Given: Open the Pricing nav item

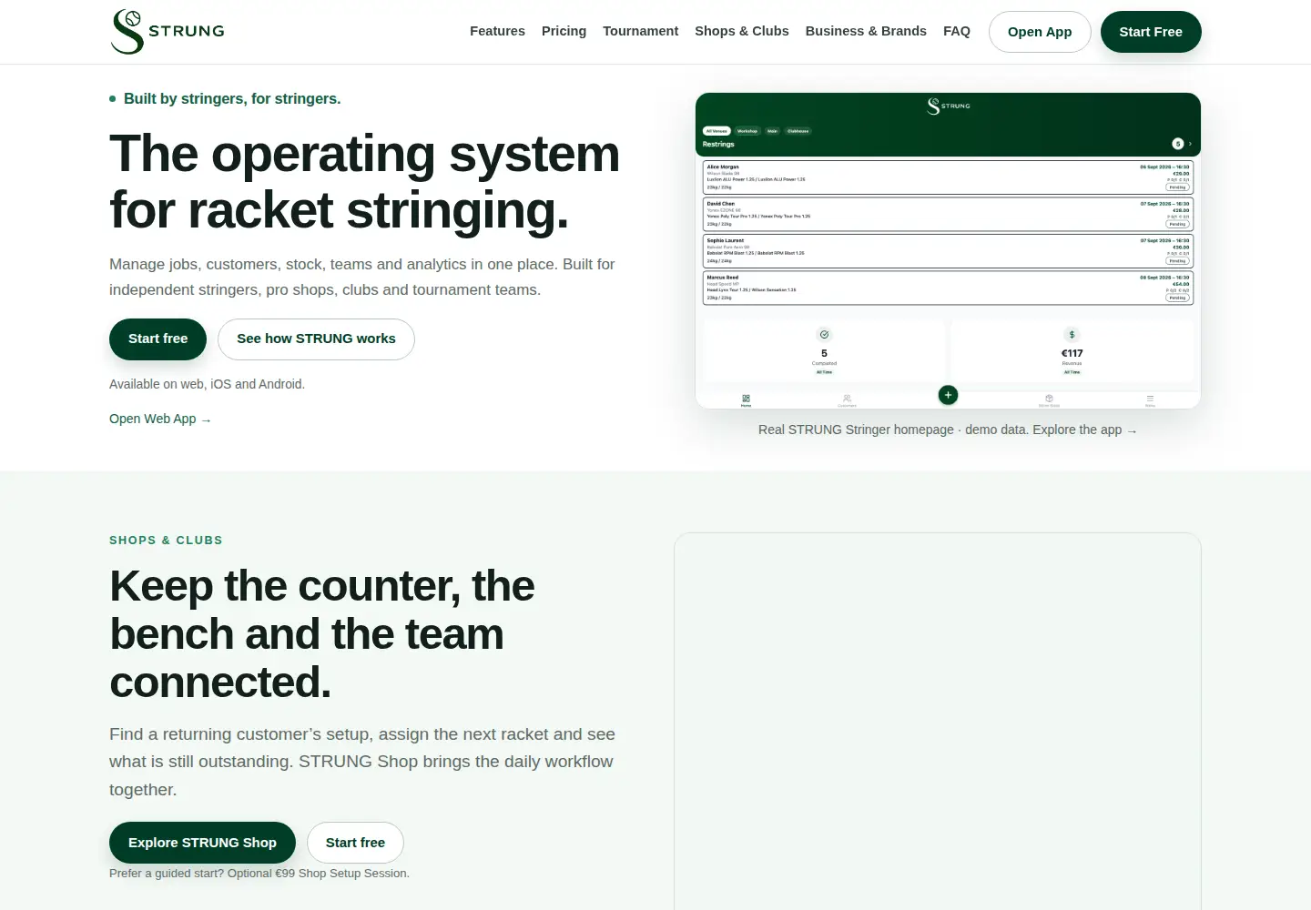Looking at the screenshot, I should pyautogui.click(x=564, y=31).
